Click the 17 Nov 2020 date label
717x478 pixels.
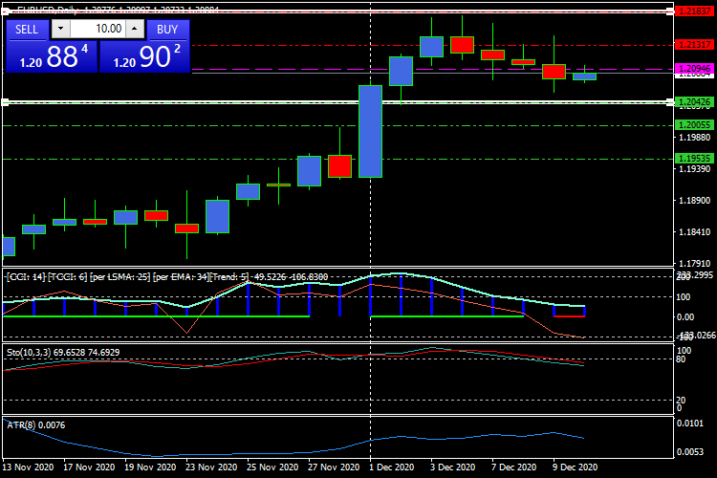pos(89,467)
